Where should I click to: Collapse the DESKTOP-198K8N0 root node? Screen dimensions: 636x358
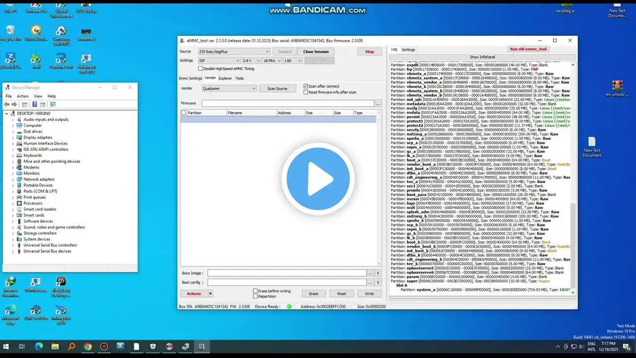pos(7,113)
